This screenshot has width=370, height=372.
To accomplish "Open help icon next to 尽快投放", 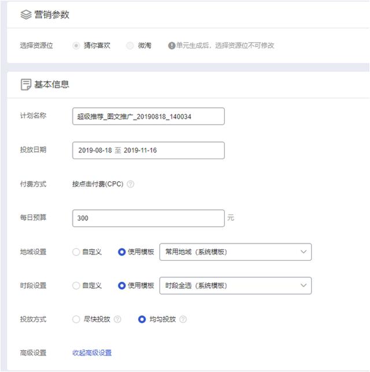I will click(117, 319).
